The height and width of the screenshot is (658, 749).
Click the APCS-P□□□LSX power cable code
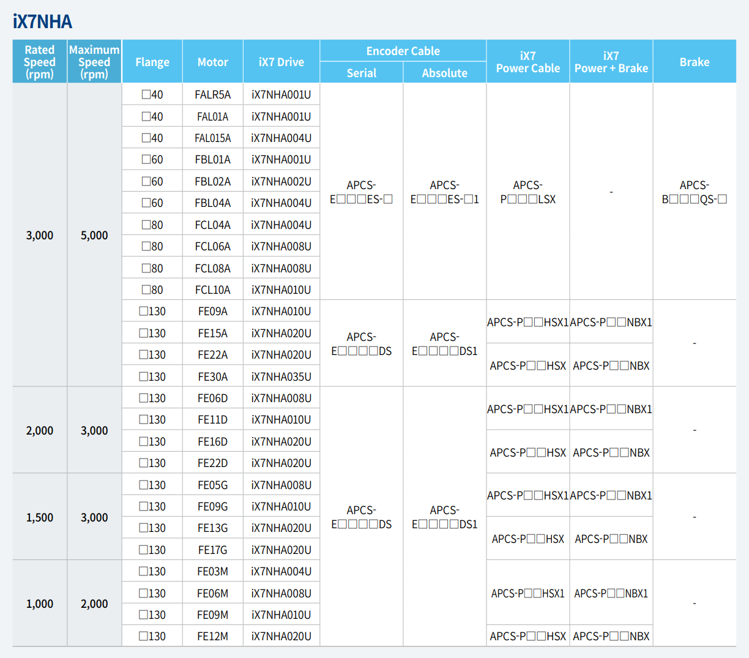[527, 192]
